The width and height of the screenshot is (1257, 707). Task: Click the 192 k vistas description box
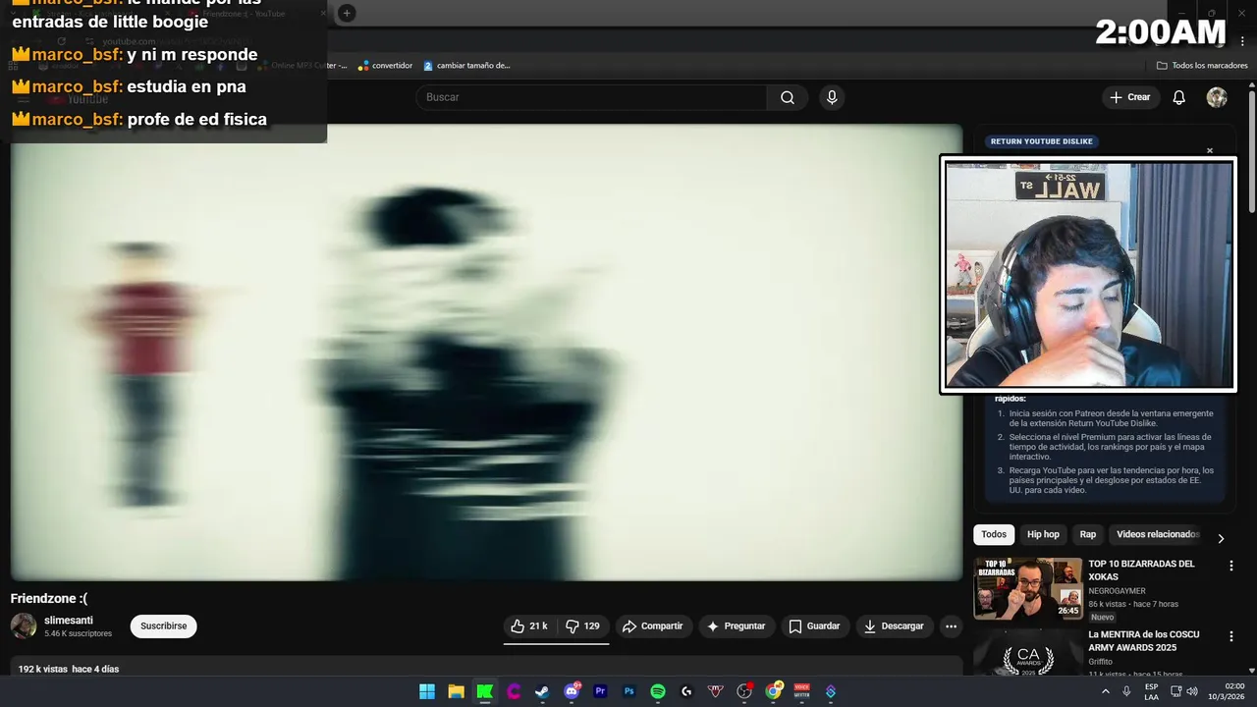click(486, 667)
